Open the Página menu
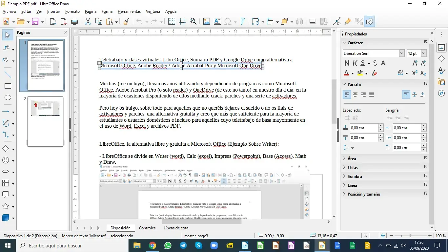Screen dimensions: 448x252 [91, 11]
